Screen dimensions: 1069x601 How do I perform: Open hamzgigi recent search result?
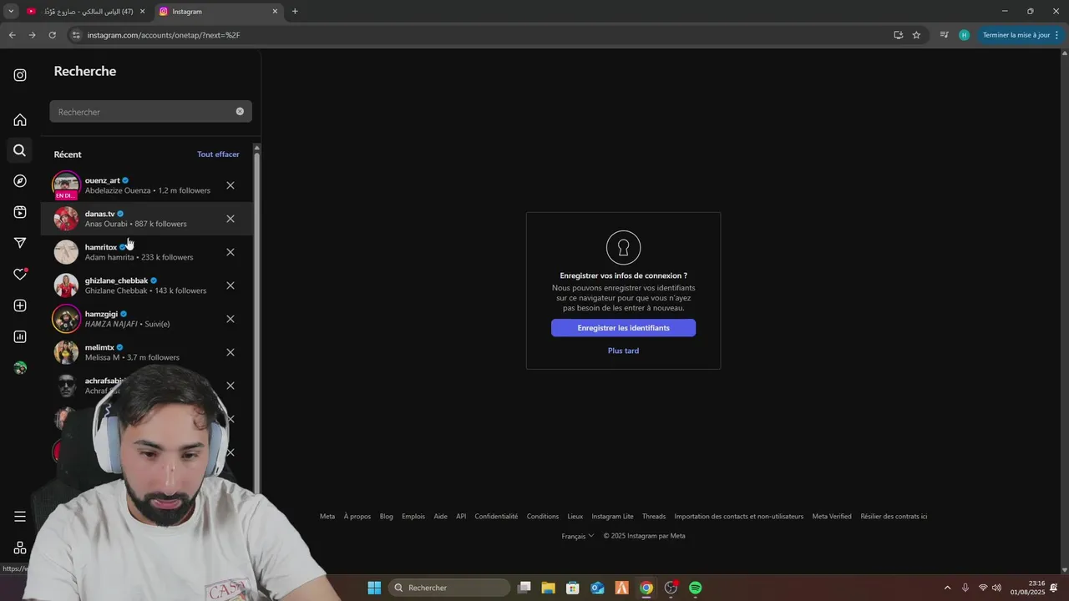tap(147, 319)
